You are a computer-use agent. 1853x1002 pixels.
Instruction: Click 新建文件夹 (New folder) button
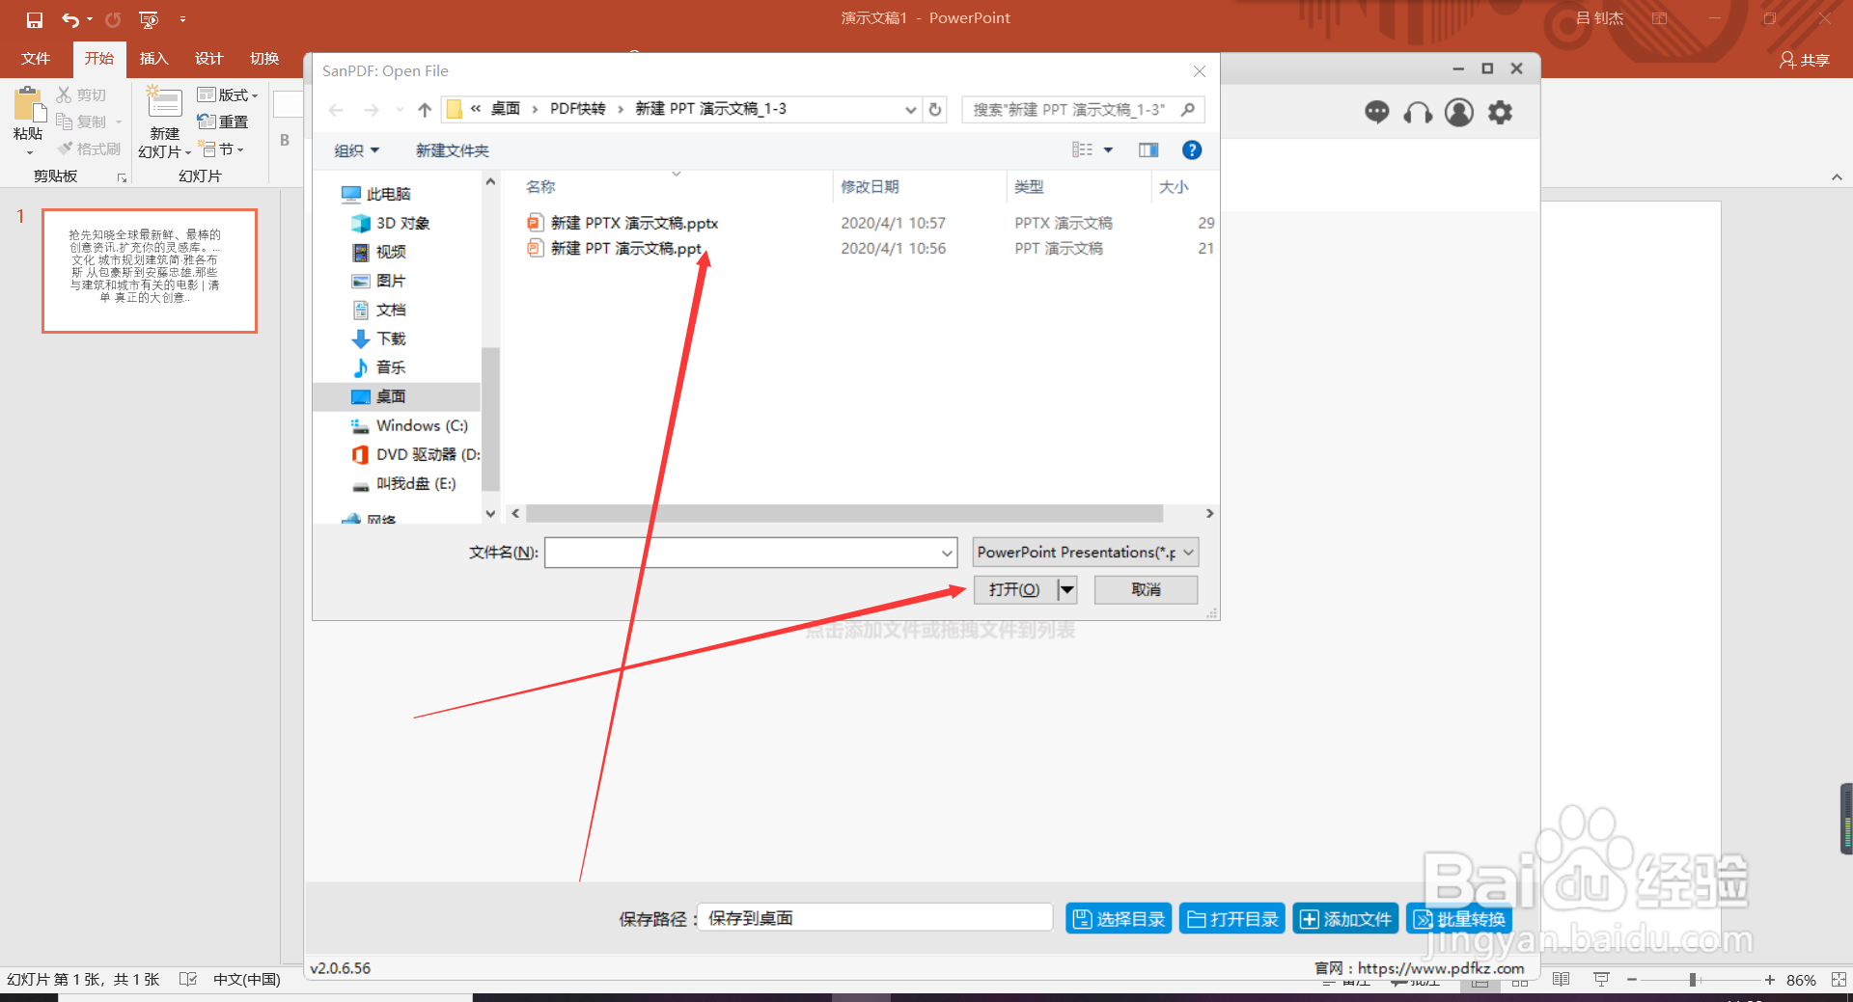(453, 150)
